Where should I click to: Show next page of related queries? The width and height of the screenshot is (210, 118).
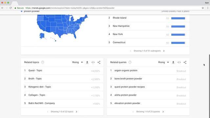(x=163, y=111)
